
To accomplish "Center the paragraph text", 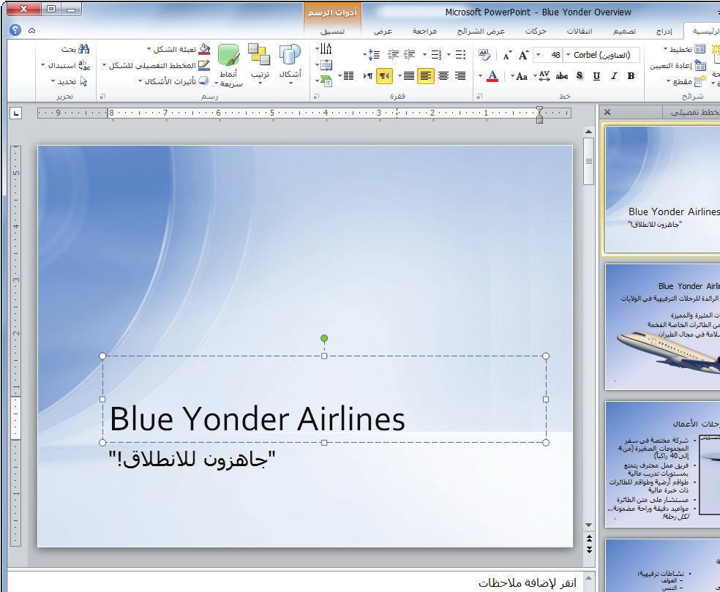I will (x=443, y=76).
